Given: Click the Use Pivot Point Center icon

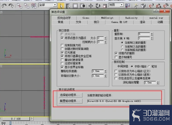Looking at the screenshot, I should pyautogui.click(x=128, y=6).
